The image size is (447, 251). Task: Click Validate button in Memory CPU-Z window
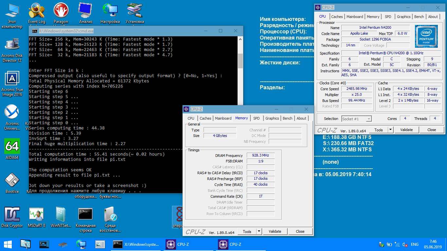(x=275, y=231)
